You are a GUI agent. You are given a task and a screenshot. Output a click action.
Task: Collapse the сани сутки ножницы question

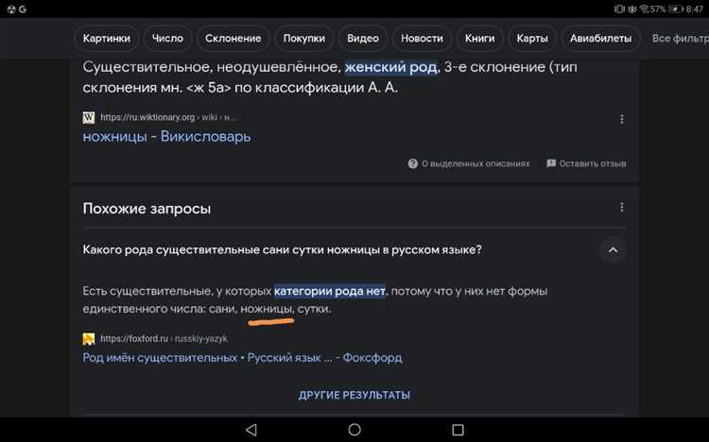[x=613, y=250]
